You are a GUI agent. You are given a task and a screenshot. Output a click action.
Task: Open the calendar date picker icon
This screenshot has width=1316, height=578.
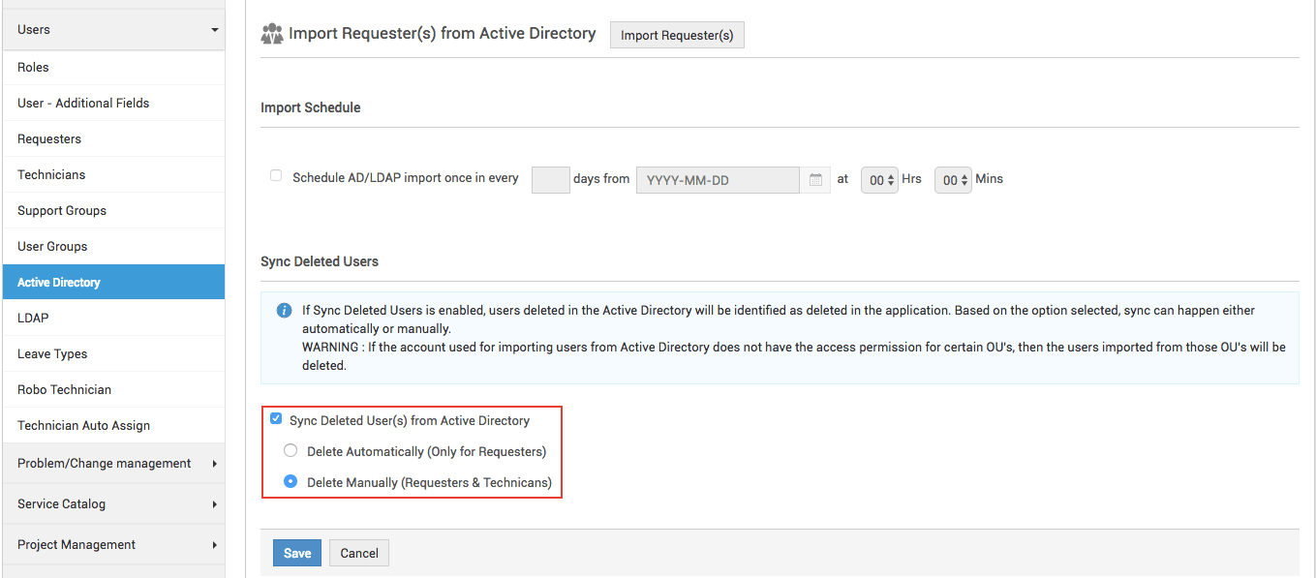tap(815, 179)
